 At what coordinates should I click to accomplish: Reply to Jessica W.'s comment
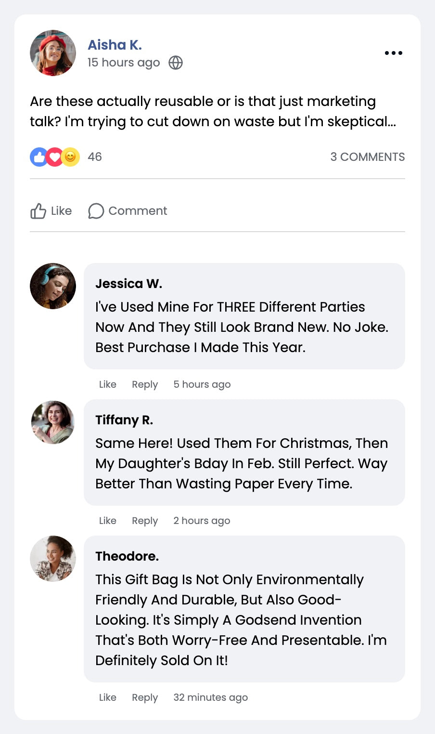[x=145, y=384]
